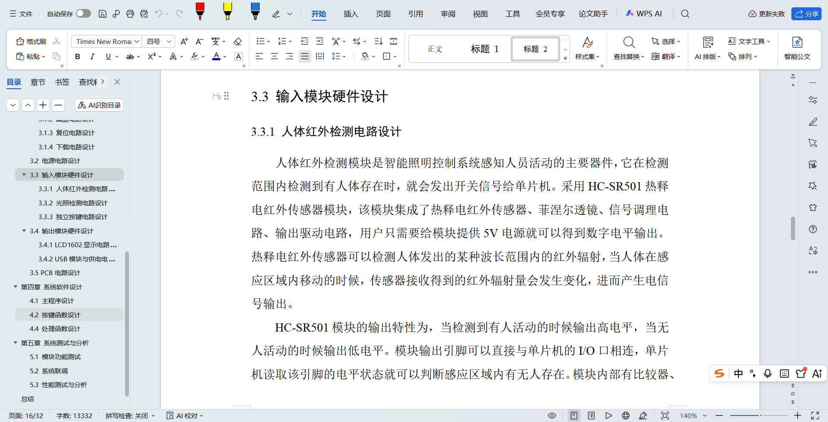Collapse the 第四章 系统软件设计 outline node
The height and width of the screenshot is (422, 828).
(16, 287)
